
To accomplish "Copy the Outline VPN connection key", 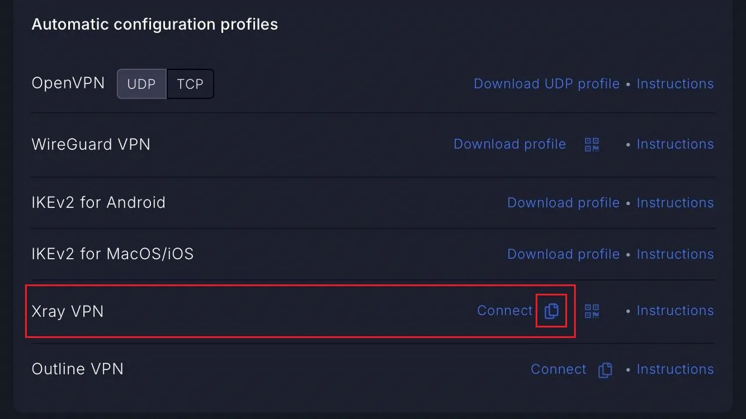I will [x=606, y=369].
